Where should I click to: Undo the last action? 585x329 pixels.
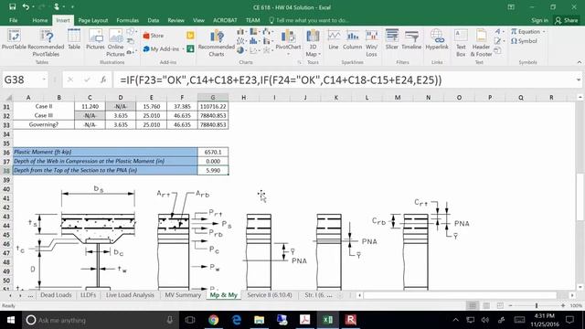(x=26, y=6)
